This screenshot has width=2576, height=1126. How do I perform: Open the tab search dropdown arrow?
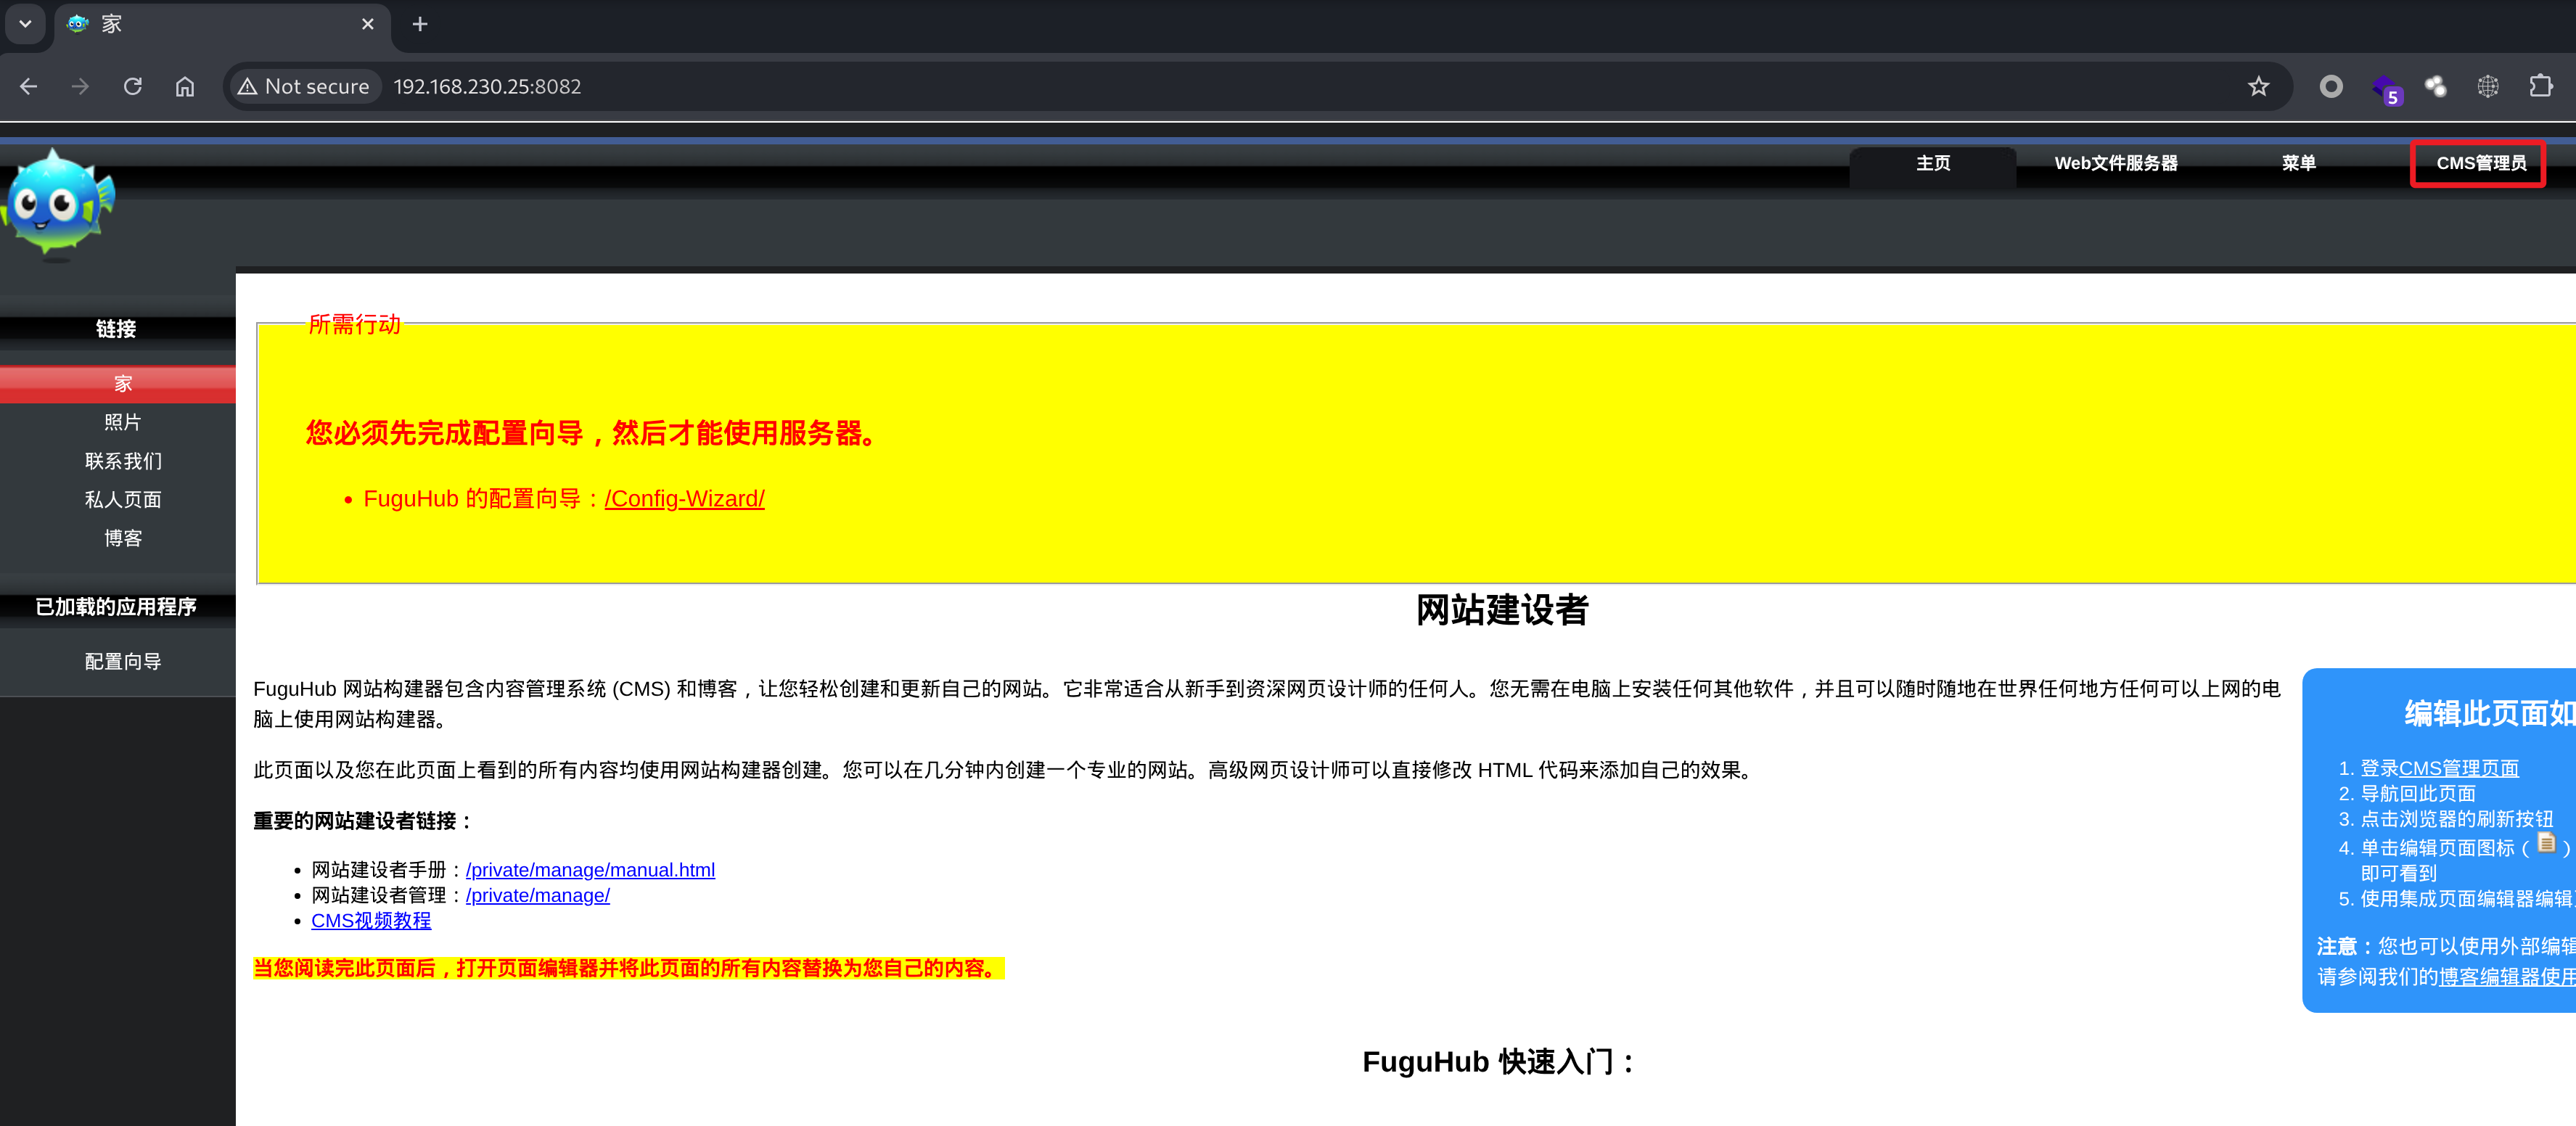tap(25, 24)
